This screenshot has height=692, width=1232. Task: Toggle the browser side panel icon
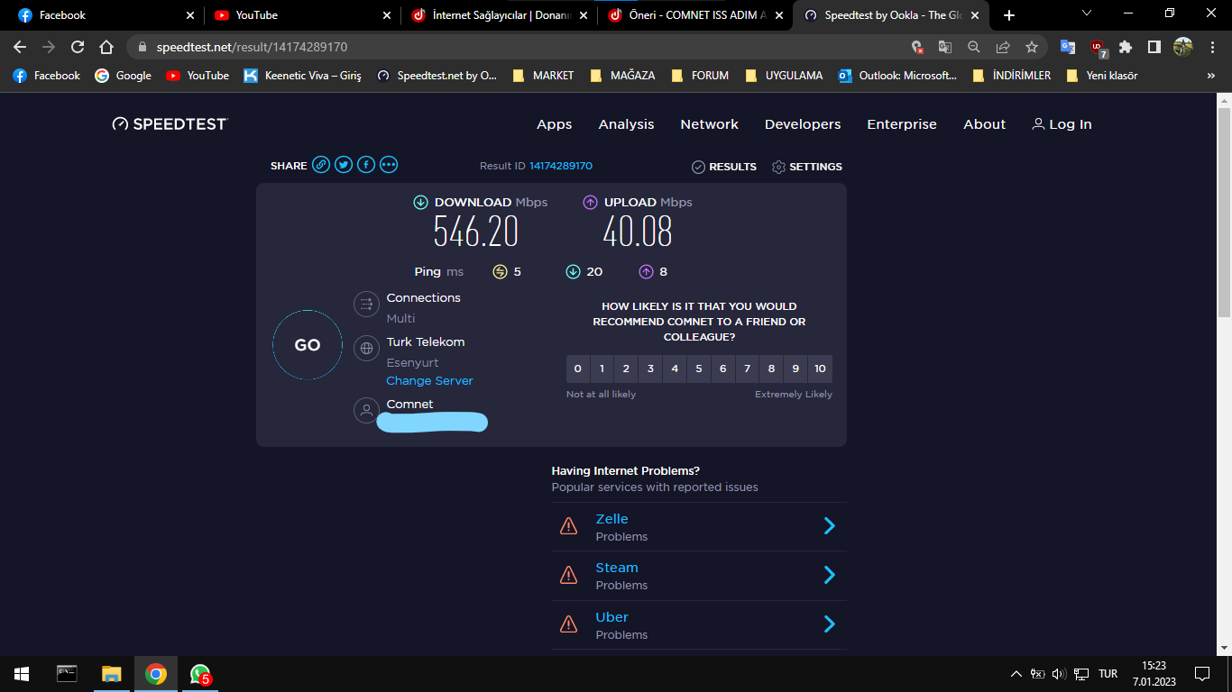tap(1154, 47)
